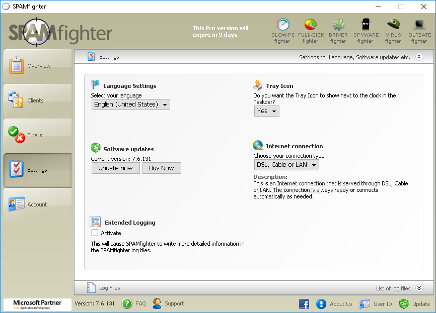The image size is (436, 313).
Task: Switch to the Overview tab
Action: [x=38, y=66]
